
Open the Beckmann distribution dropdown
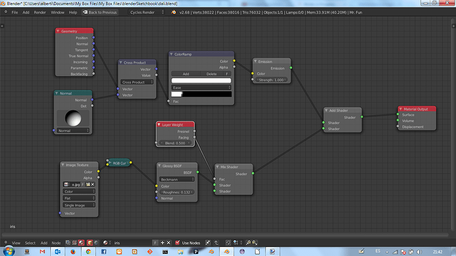click(177, 179)
